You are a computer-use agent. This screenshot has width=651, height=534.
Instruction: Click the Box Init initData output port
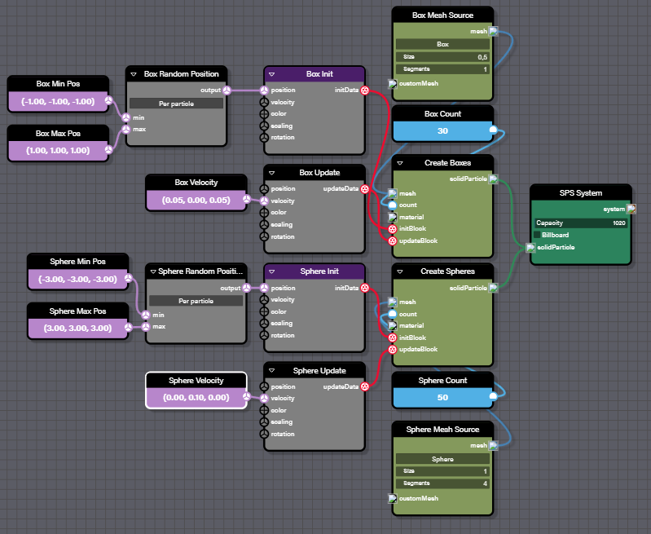pyautogui.click(x=364, y=90)
